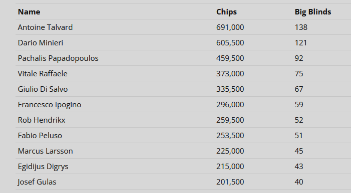Click the Big Blinds column header

[313, 12]
